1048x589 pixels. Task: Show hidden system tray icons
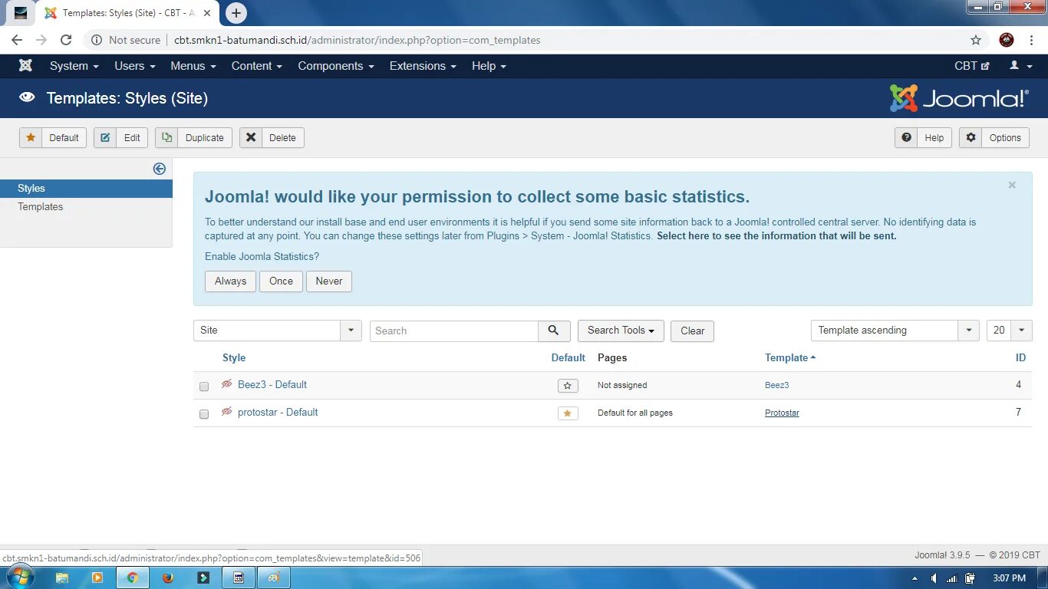(x=915, y=578)
